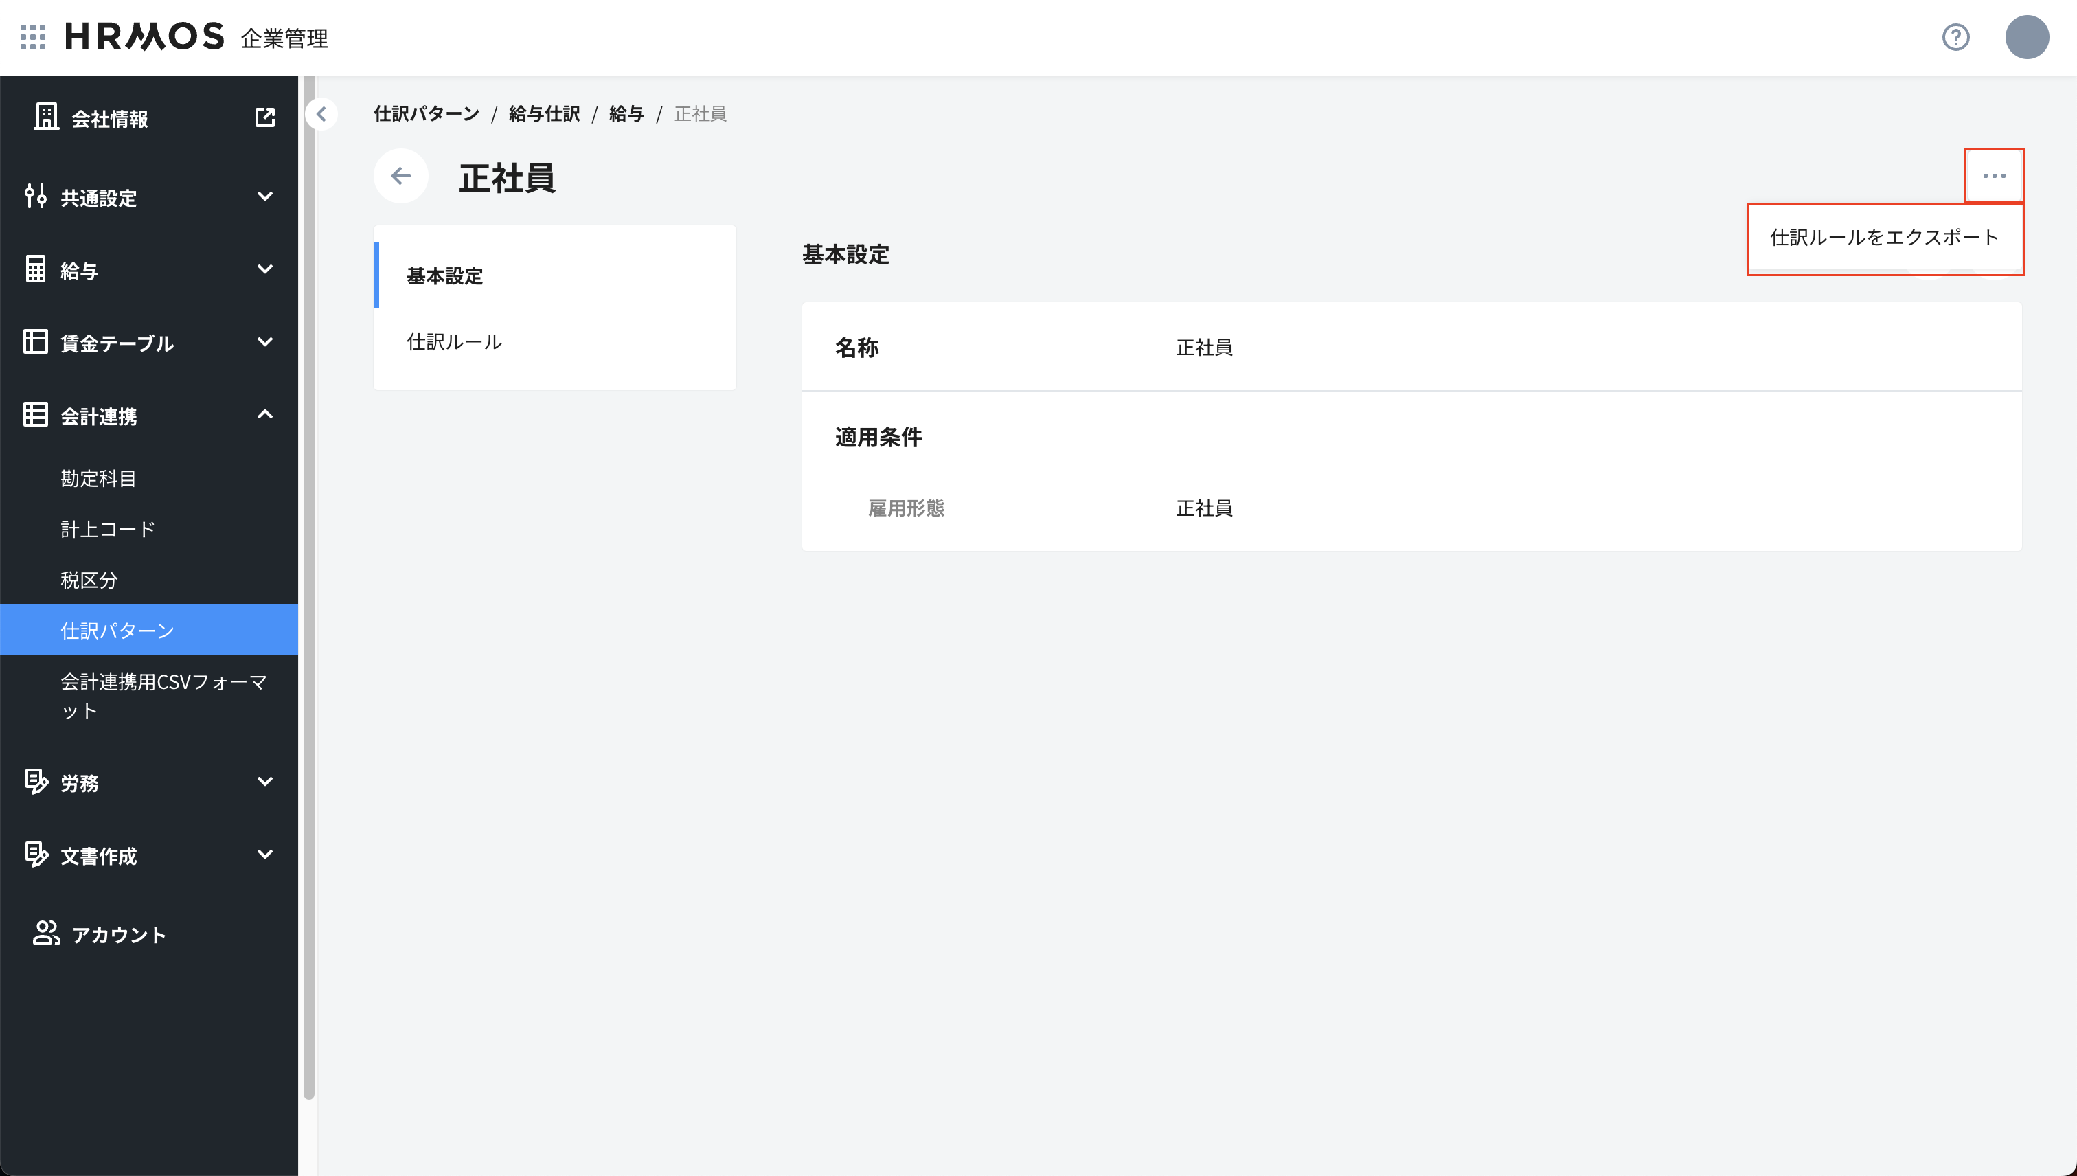The height and width of the screenshot is (1176, 2077).
Task: Open the 会社情報 building icon in sidebar
Action: click(45, 117)
